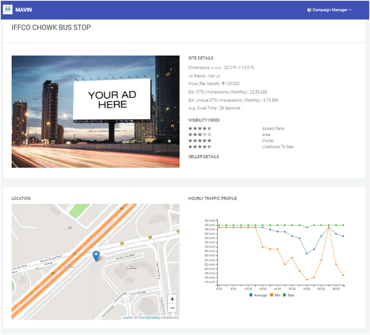Click the Min data point at 18:00
370x335 pixels.
[307, 279]
